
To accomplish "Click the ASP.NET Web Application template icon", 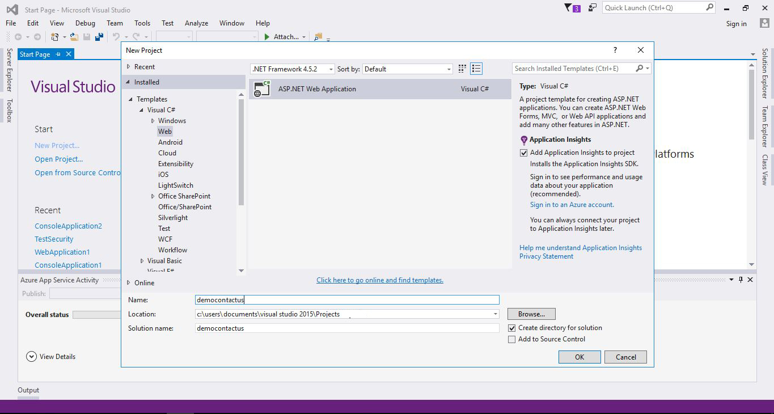I will 262,88.
